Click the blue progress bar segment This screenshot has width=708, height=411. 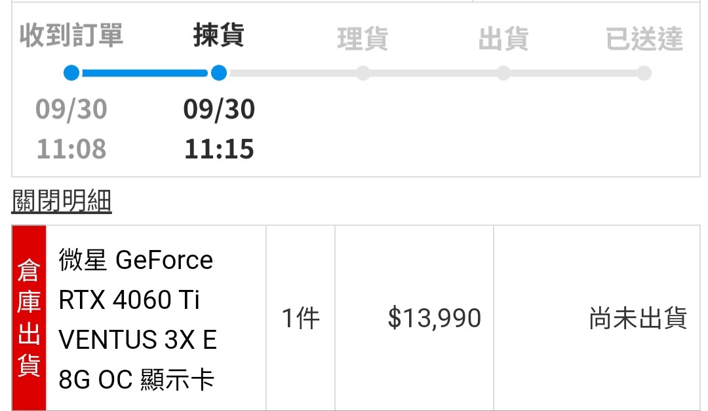point(144,73)
